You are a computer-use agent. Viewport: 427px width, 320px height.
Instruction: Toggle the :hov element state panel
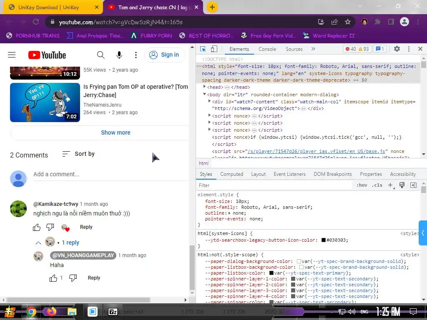click(x=362, y=185)
